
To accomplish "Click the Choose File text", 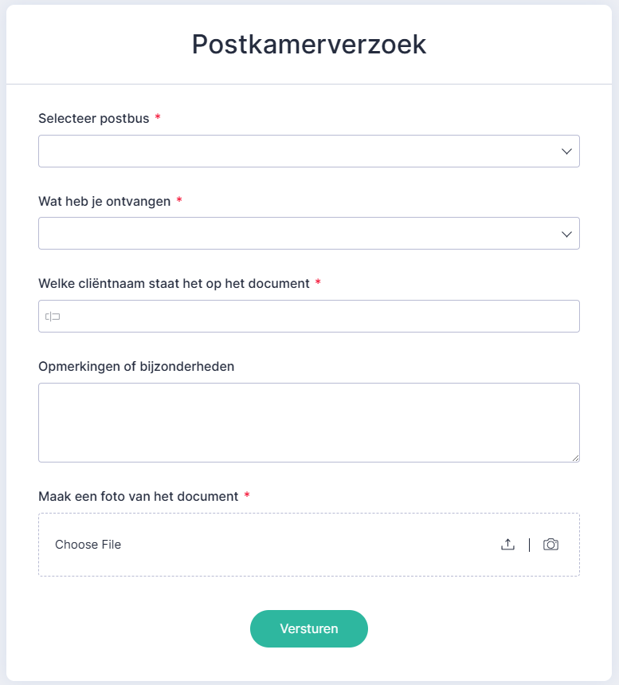I will pos(88,545).
